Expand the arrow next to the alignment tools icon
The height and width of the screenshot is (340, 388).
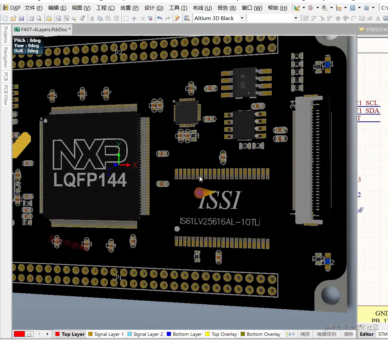point(318,8)
